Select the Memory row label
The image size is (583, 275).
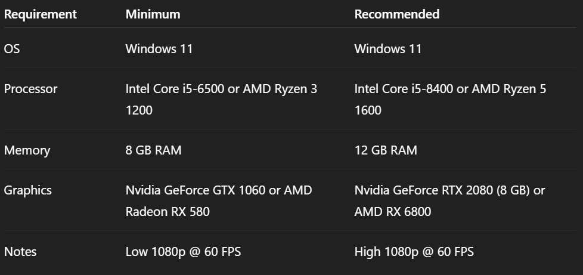point(27,150)
